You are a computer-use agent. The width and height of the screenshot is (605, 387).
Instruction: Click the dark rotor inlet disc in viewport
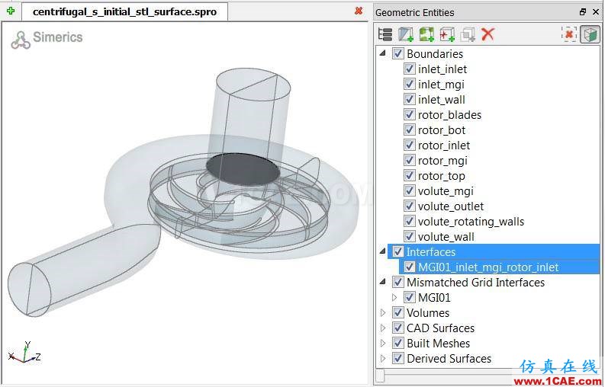tap(243, 169)
